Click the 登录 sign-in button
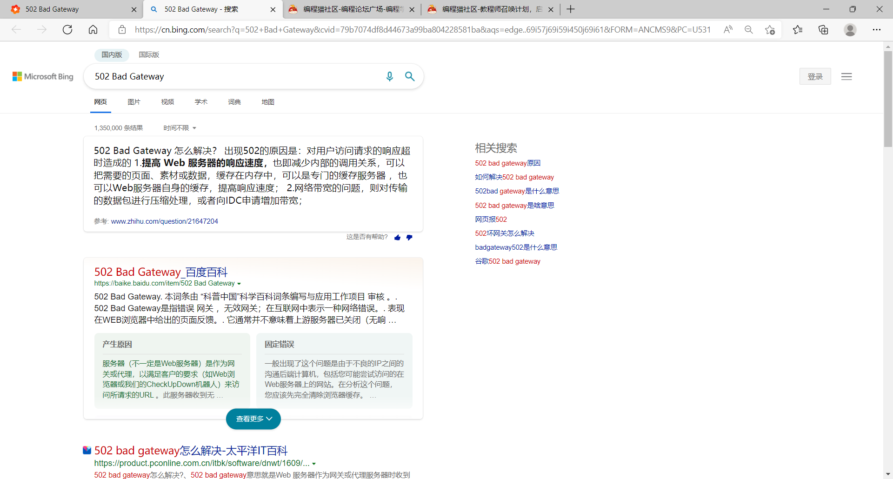The height and width of the screenshot is (479, 893). [815, 76]
